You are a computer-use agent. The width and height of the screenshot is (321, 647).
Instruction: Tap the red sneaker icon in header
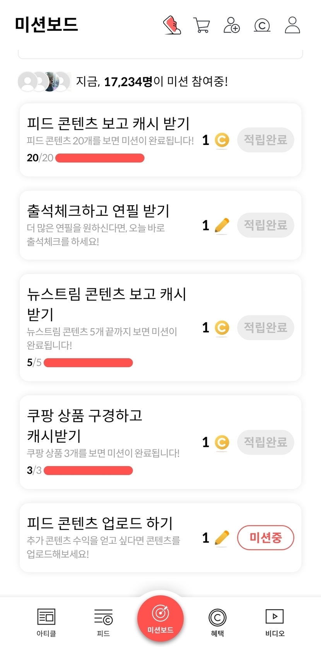[172, 25]
